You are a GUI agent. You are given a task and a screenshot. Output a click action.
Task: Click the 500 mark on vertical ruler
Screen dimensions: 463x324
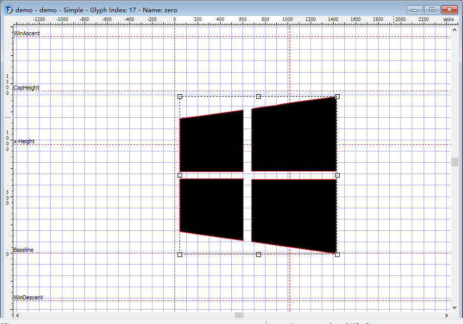(x=7, y=197)
